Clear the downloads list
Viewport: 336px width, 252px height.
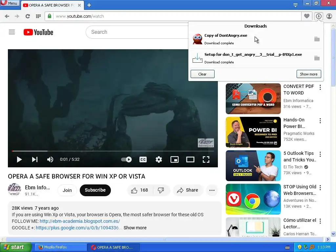202,74
